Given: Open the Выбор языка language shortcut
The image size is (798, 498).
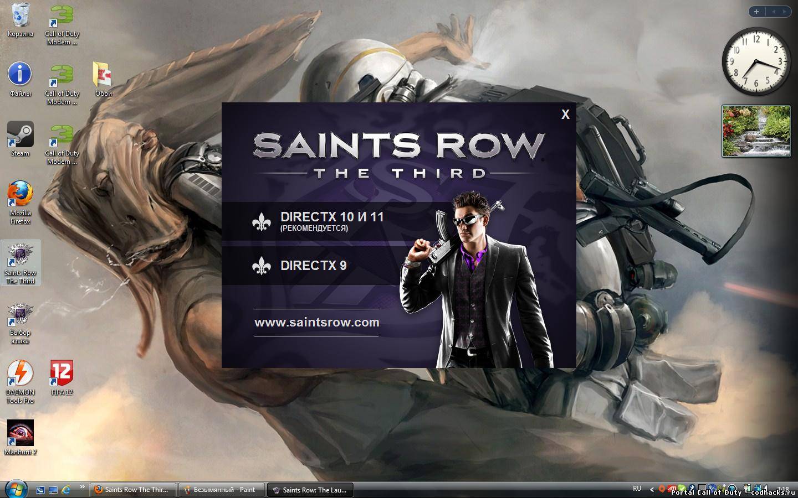Looking at the screenshot, I should click(21, 323).
